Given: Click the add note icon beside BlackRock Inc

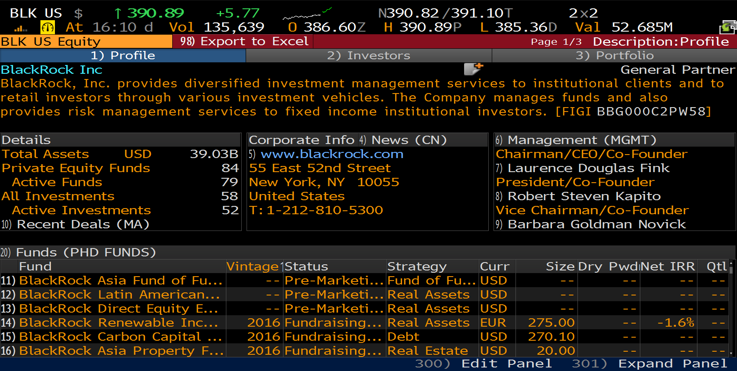Looking at the screenshot, I should click(473, 69).
